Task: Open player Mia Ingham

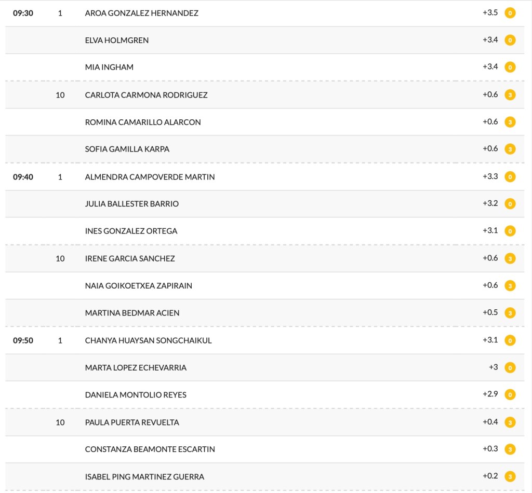Action: pyautogui.click(x=109, y=67)
